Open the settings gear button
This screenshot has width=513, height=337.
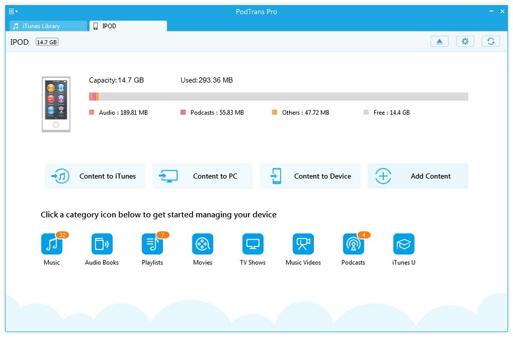coord(465,42)
